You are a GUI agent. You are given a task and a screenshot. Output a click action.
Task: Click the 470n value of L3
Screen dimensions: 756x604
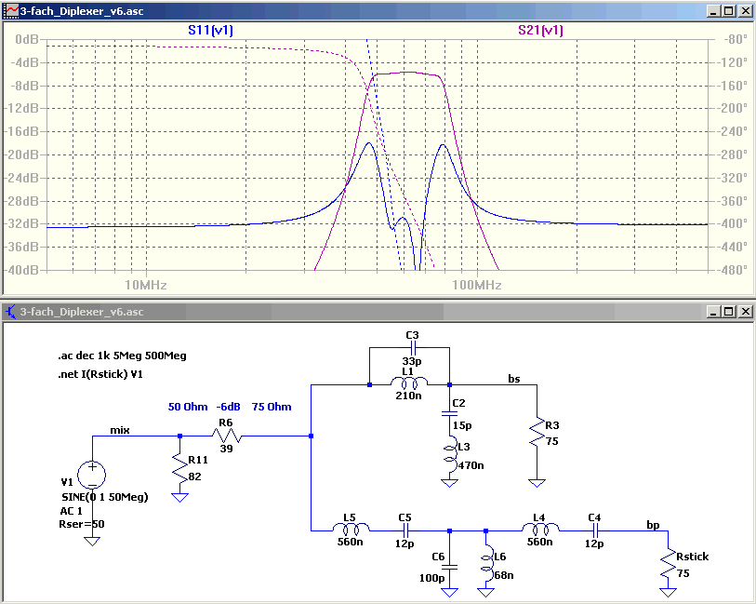(x=471, y=465)
